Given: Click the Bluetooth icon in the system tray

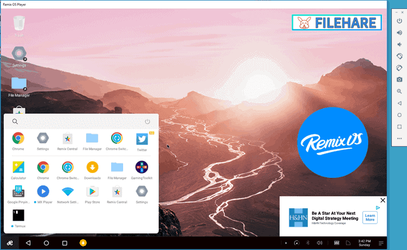Looking at the screenshot, I should [x=308, y=243].
